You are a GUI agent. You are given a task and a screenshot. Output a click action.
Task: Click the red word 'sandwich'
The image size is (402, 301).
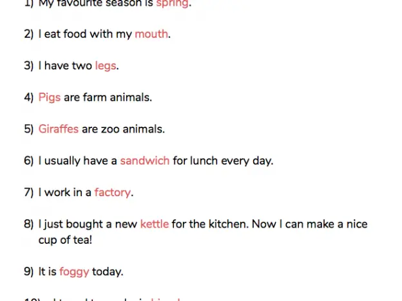click(x=145, y=161)
